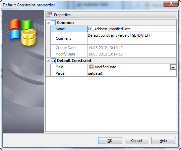Collapse the Common section
The image size is (181, 150).
point(49,22)
